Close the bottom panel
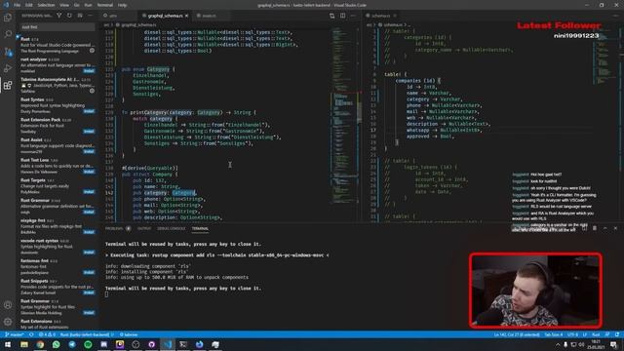 coord(615,228)
